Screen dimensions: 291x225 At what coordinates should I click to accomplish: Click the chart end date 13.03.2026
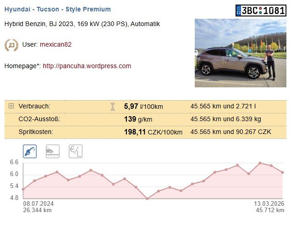pos(269,204)
